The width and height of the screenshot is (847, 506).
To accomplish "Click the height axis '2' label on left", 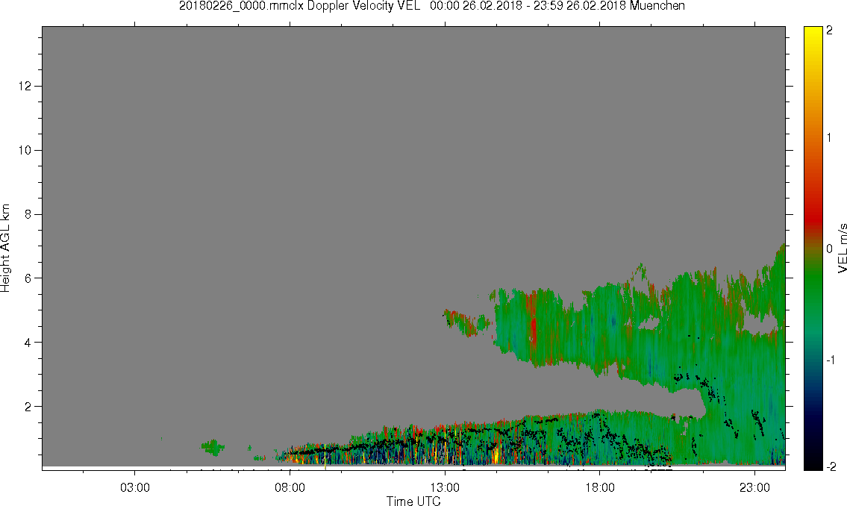I will 28,406.
